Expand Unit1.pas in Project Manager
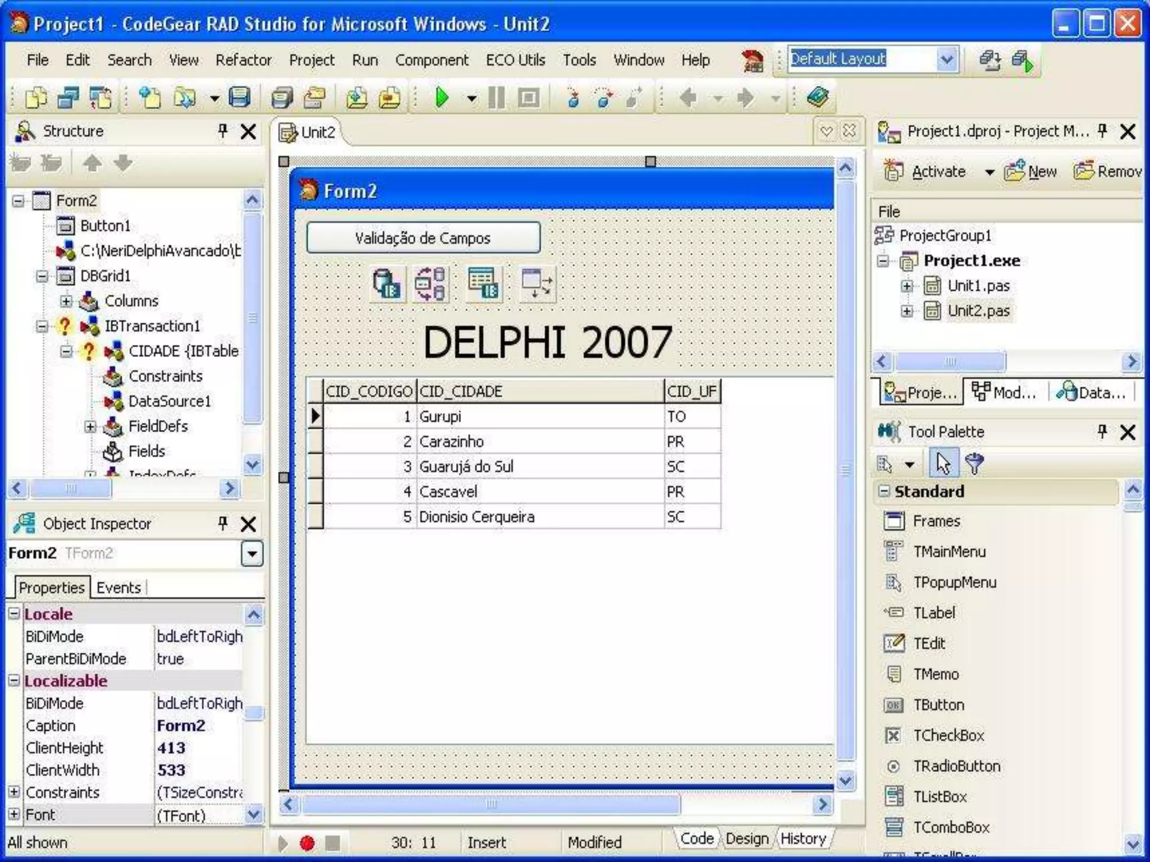 point(907,286)
